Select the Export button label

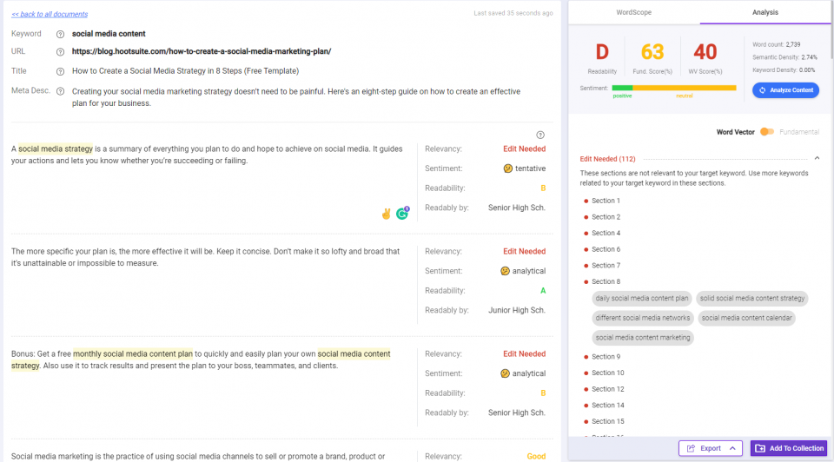point(710,448)
